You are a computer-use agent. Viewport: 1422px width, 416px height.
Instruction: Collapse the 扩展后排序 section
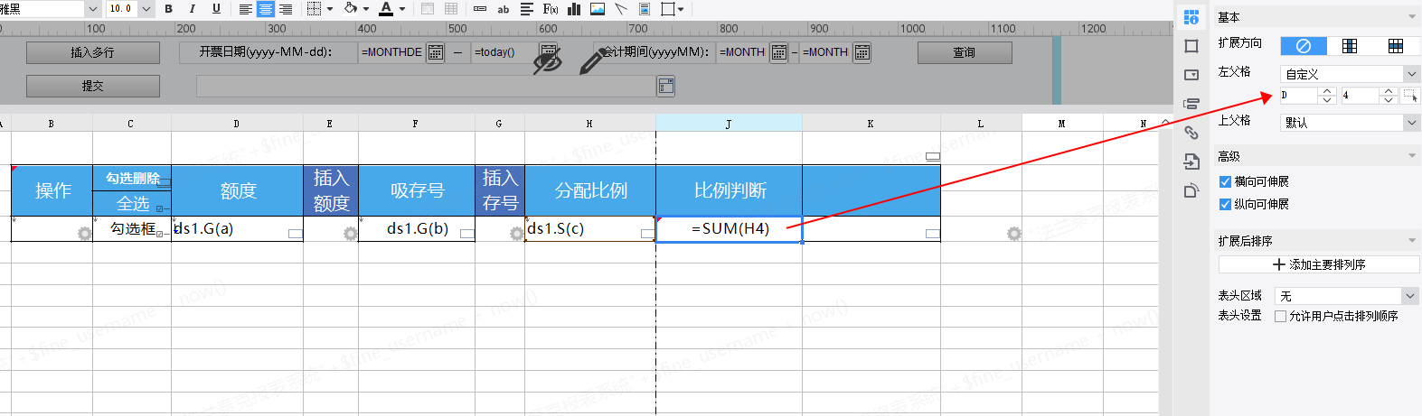(x=1412, y=241)
